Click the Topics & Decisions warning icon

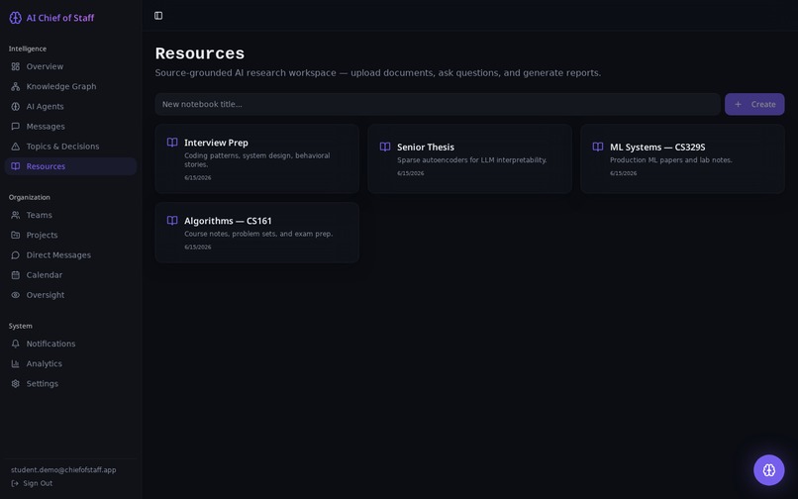coord(16,147)
